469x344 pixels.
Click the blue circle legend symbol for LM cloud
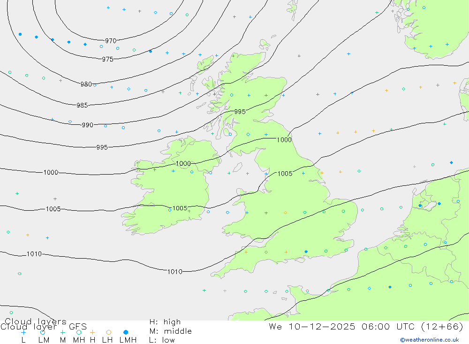(x=43, y=332)
